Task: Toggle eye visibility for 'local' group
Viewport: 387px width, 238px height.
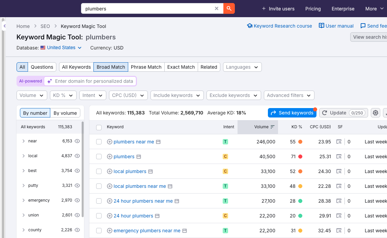Action: (77, 156)
